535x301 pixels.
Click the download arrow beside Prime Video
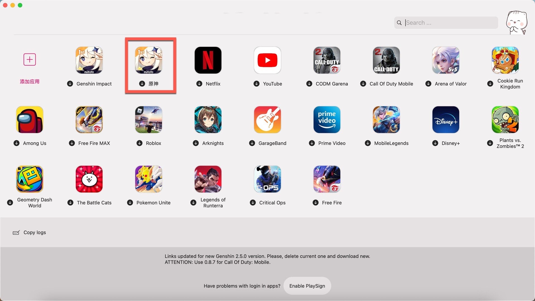pyautogui.click(x=312, y=143)
